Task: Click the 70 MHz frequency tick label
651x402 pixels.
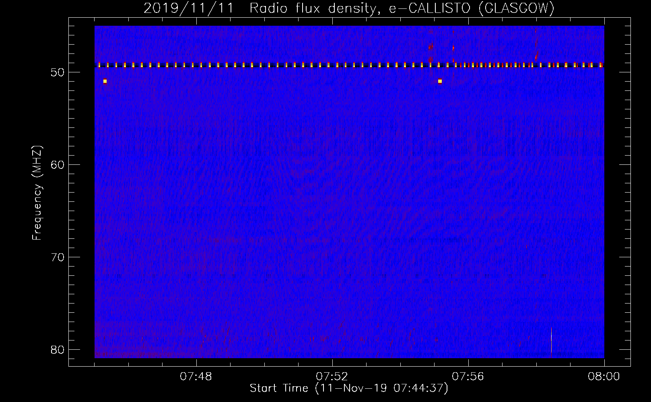Action: click(58, 257)
